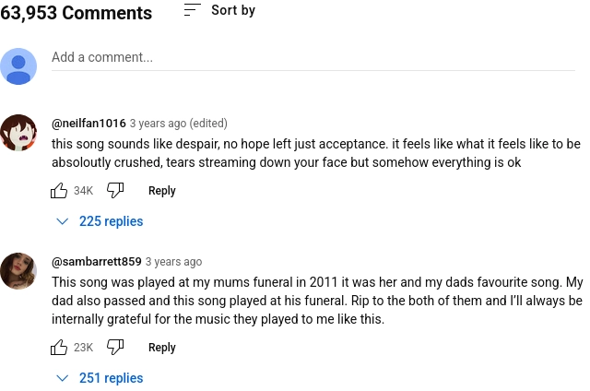
Task: Reply to @neilfan1016's comment
Action: tap(162, 190)
